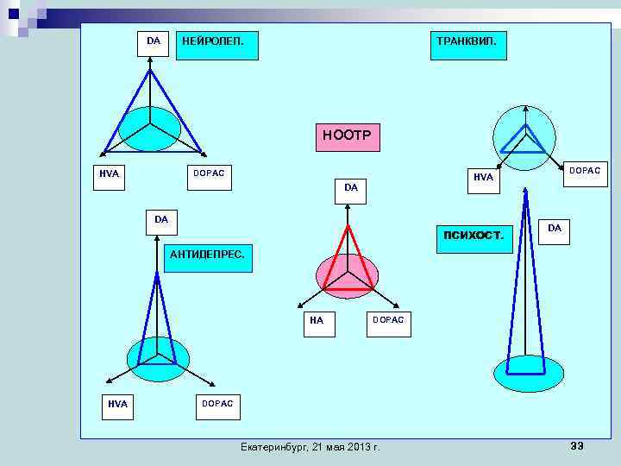Viewport: 621px width, 466px height.
Task: Select the НЕЙРОЛЕП. label box
Action: pos(217,46)
